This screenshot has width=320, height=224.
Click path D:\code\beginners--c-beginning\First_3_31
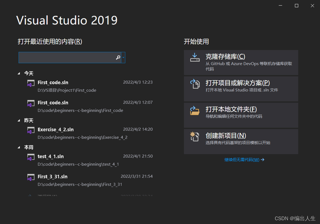[x=80, y=184]
